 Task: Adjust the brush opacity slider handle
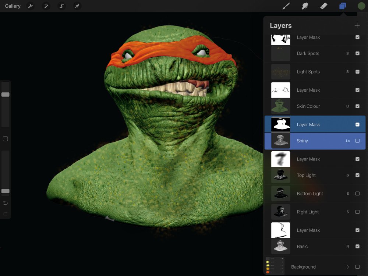[x=6, y=191]
